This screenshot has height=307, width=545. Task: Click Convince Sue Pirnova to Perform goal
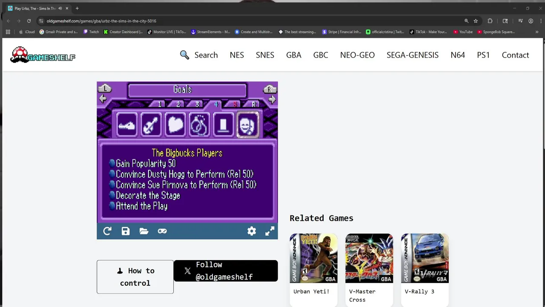point(183,185)
